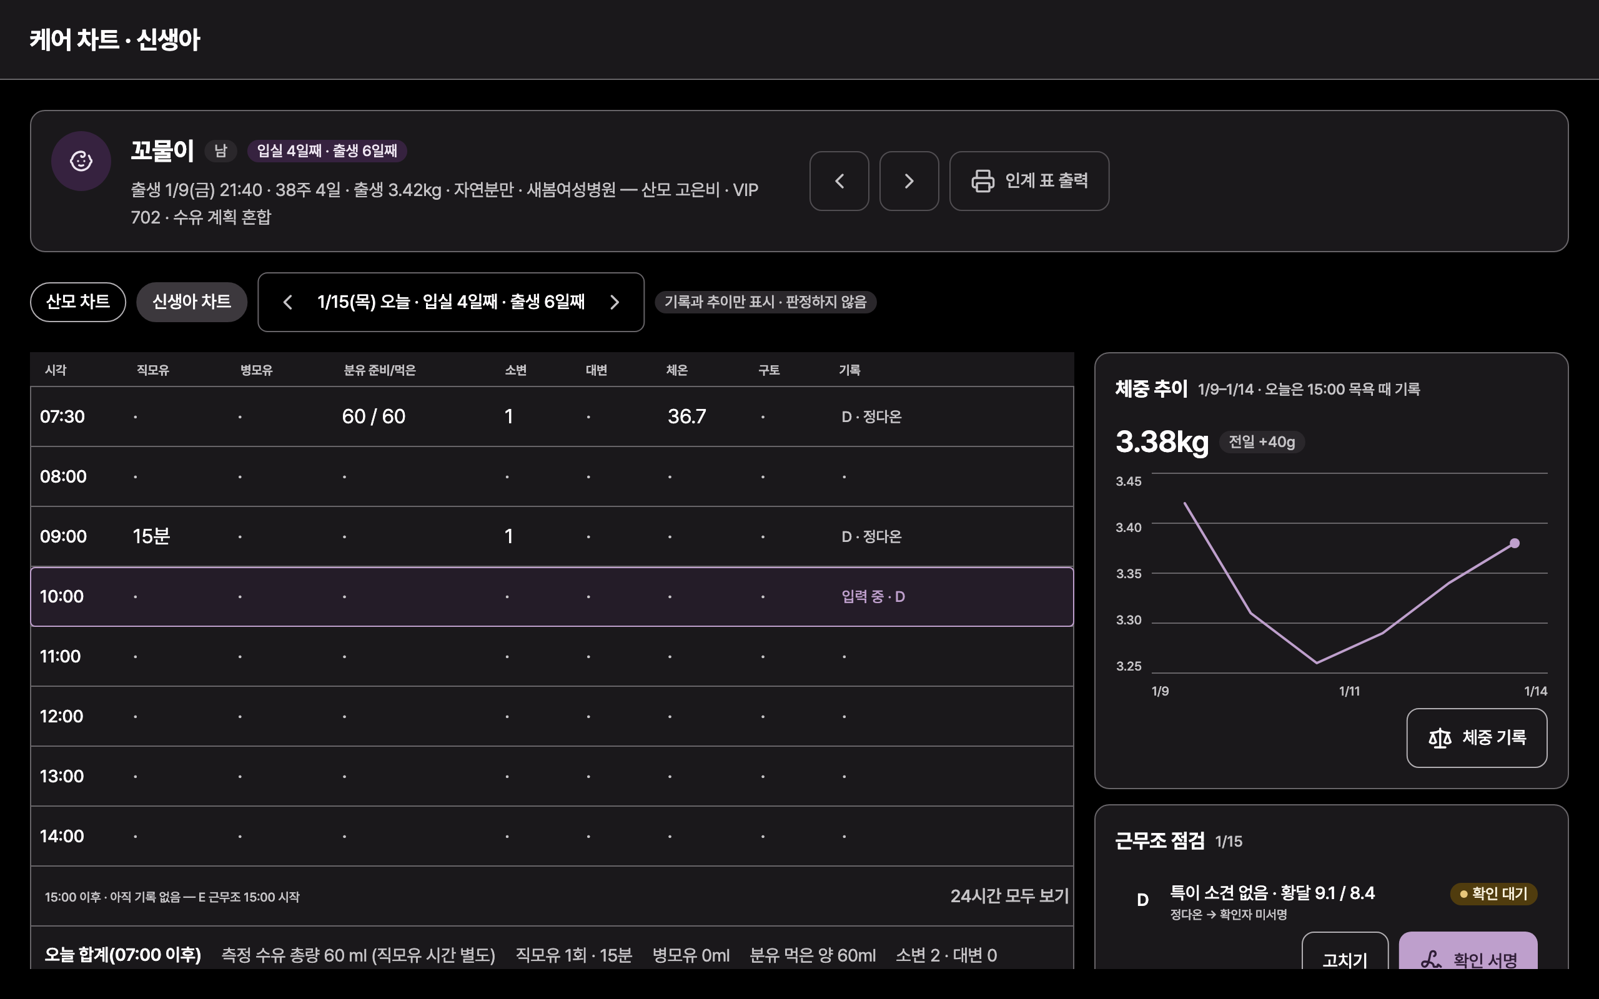Switch to the 신생아 차트 tab
This screenshot has width=1599, height=999.
click(192, 302)
